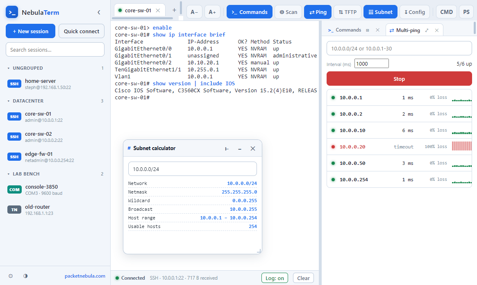Add a new tab with the plus icon

[x=174, y=10]
